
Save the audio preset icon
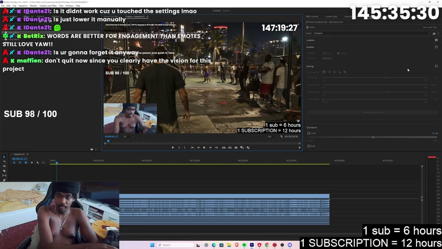tap(434, 33)
